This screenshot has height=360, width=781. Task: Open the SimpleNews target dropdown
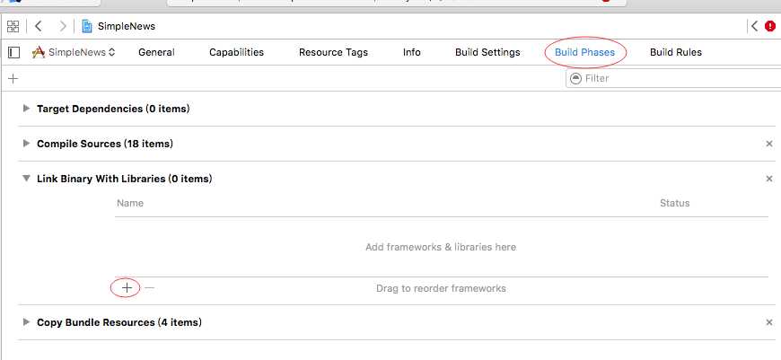click(75, 52)
